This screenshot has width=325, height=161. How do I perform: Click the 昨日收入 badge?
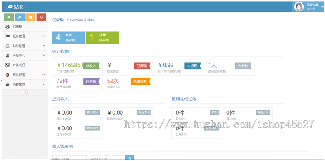(92, 112)
